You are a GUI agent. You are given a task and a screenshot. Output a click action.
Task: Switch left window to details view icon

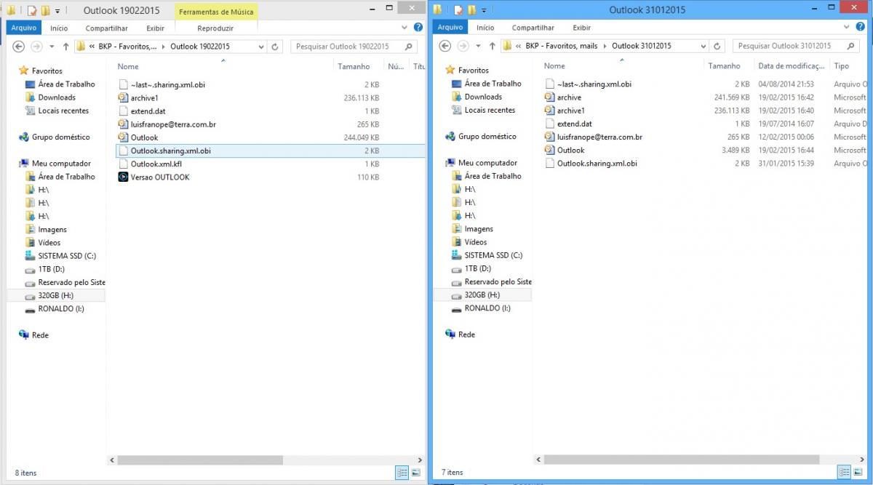pyautogui.click(x=402, y=473)
